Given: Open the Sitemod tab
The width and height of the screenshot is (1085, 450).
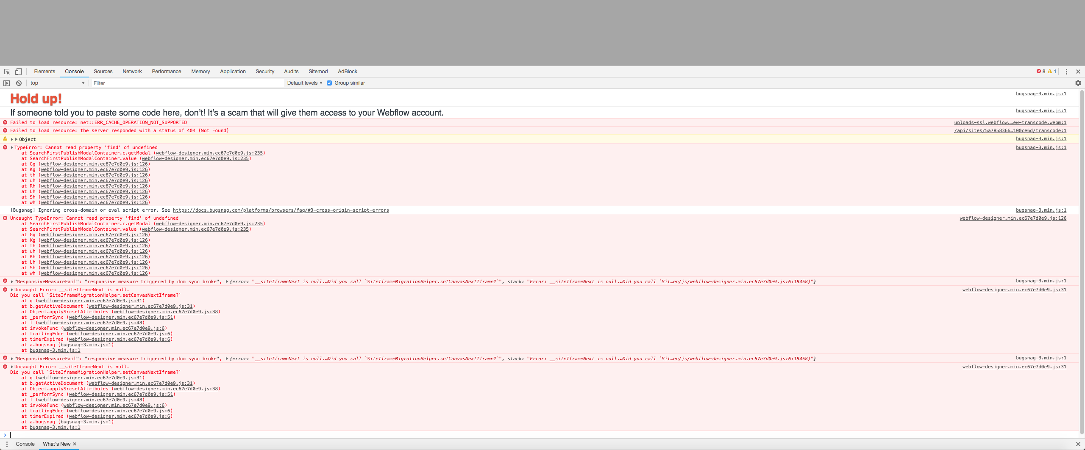Looking at the screenshot, I should 318,72.
